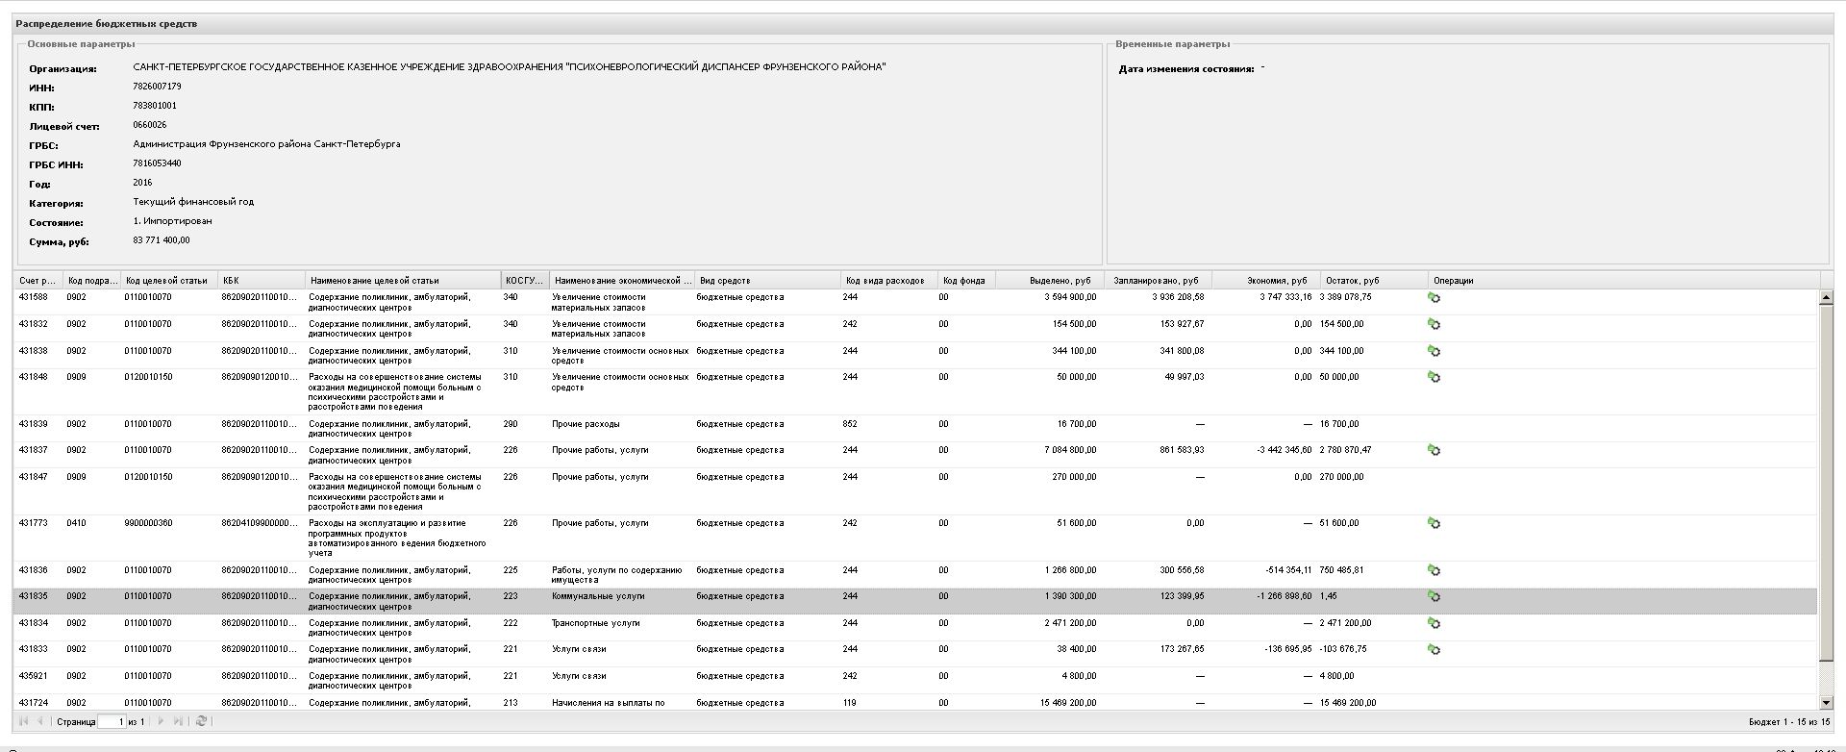This screenshot has height=752, width=1846.
Task: Click table scrollbar up arrow
Action: (1826, 298)
